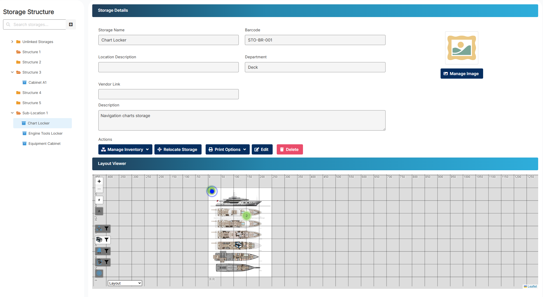Expand the Unlinked Storages tree node

click(x=12, y=42)
